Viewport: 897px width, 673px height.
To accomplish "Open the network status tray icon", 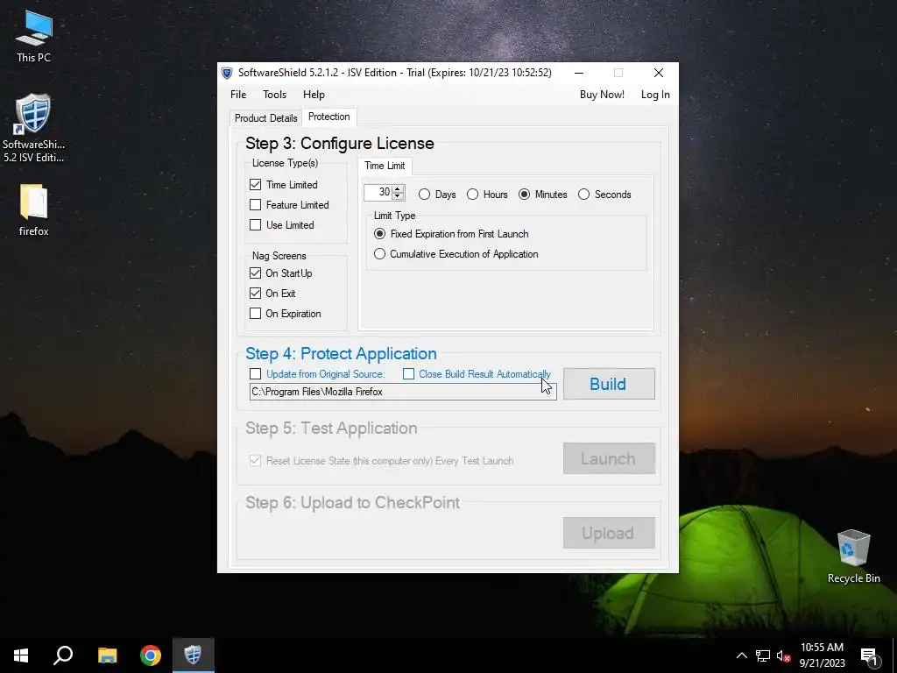I will [x=763, y=655].
